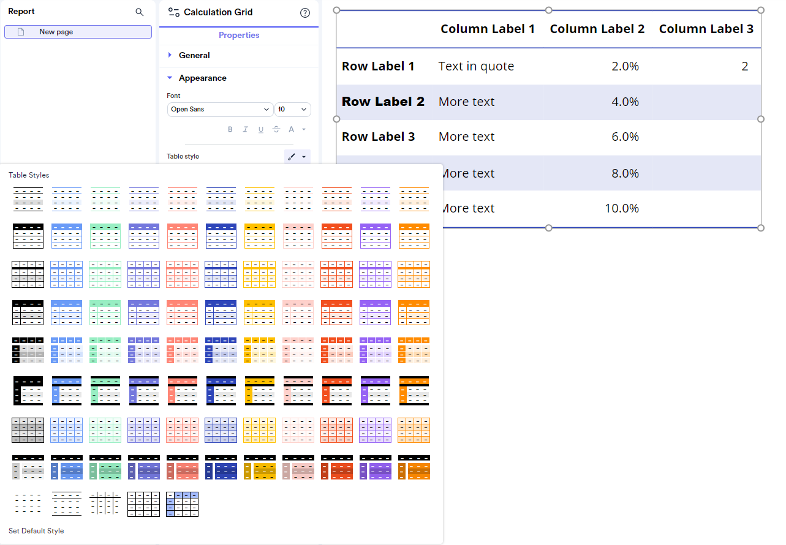Click the Row Label 1 cell
786x545 pixels.
(x=378, y=66)
